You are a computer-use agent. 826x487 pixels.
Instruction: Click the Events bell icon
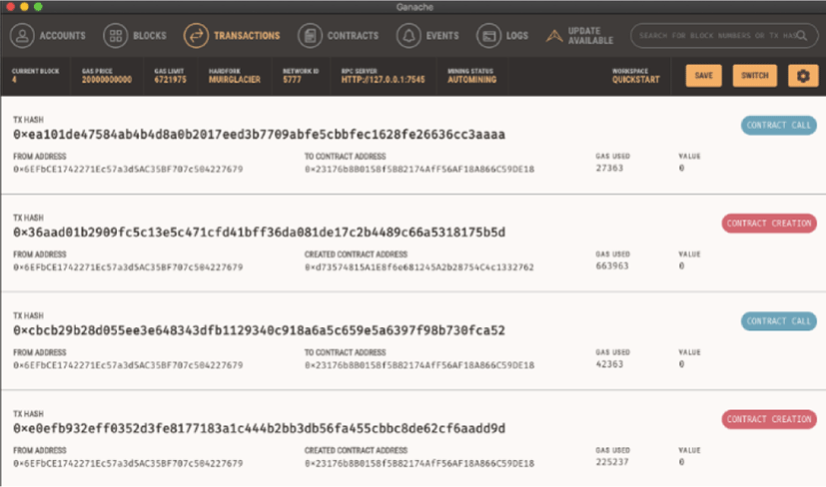pos(409,36)
